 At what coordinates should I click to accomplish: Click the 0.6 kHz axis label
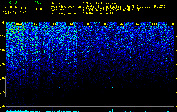tap(3, 106)
